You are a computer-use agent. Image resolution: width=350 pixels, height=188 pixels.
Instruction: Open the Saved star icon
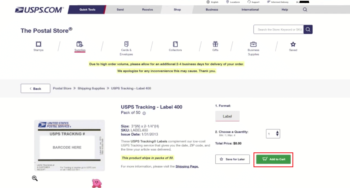tap(293, 44)
